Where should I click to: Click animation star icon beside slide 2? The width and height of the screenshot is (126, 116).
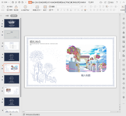tap(2, 35)
